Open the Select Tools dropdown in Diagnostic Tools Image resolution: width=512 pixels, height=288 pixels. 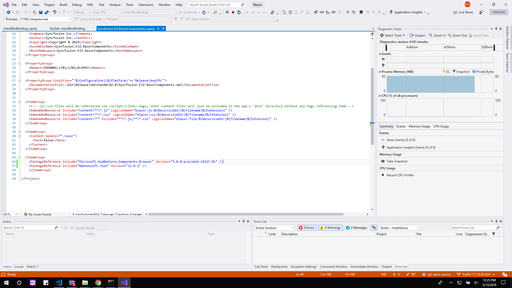(392, 35)
